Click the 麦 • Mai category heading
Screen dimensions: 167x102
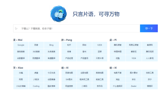click(x=18, y=40)
